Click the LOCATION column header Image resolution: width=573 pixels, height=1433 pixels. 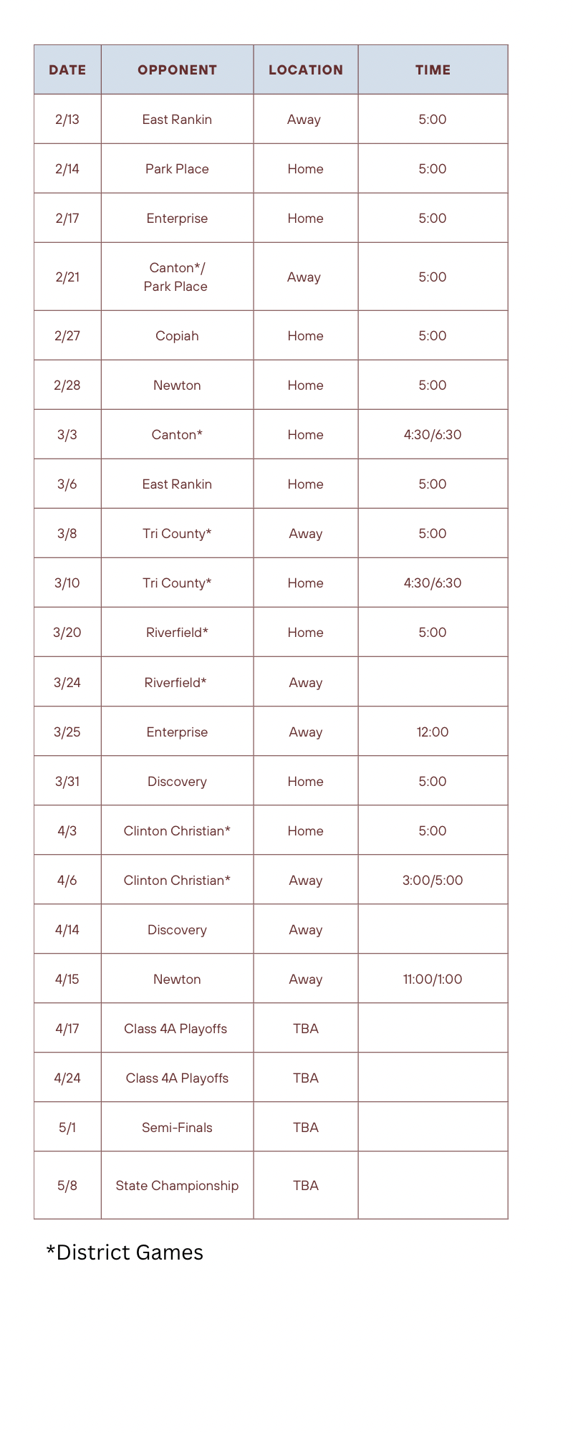tap(306, 70)
